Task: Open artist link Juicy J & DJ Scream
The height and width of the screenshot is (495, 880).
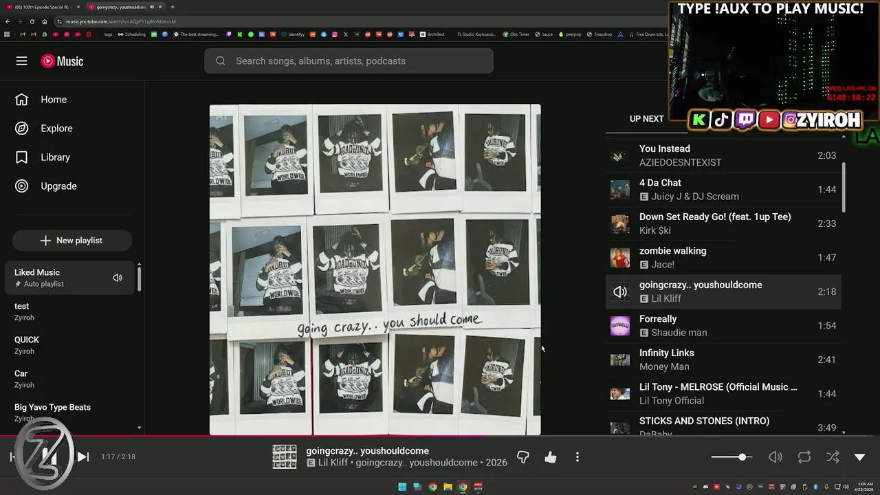Action: [x=695, y=197]
